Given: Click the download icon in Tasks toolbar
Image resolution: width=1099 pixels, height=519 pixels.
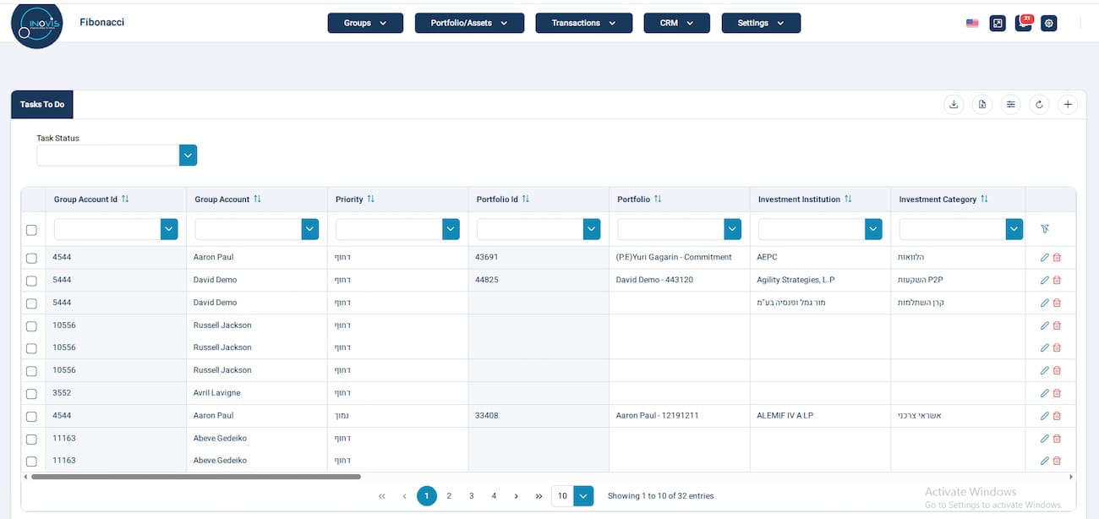Looking at the screenshot, I should click(x=954, y=105).
